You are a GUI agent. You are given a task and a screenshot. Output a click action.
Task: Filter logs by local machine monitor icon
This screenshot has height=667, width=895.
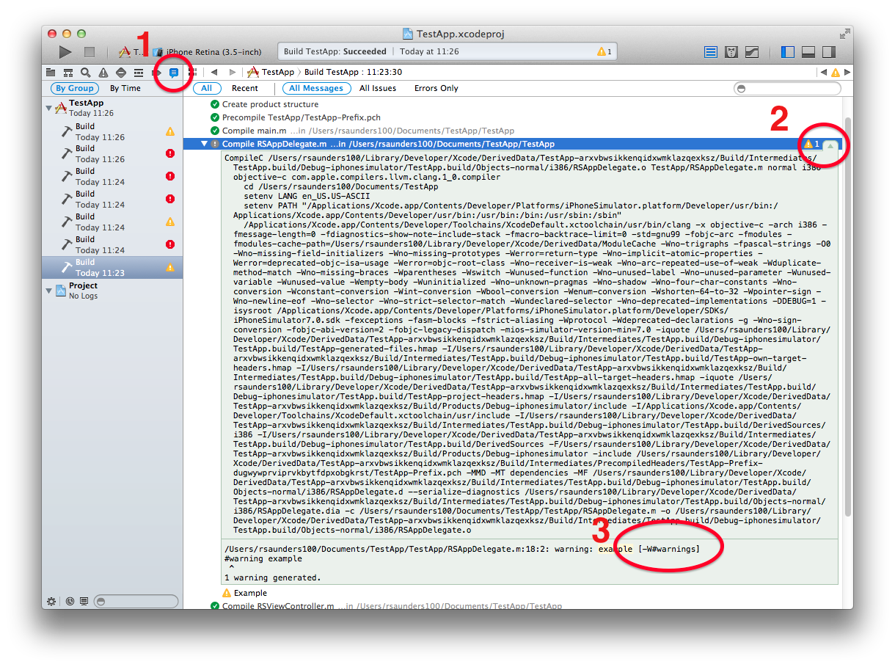coord(84,601)
